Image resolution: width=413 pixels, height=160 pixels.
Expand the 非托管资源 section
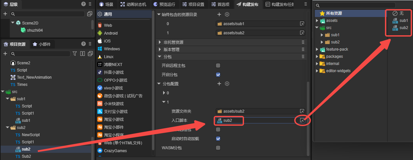tap(160, 42)
